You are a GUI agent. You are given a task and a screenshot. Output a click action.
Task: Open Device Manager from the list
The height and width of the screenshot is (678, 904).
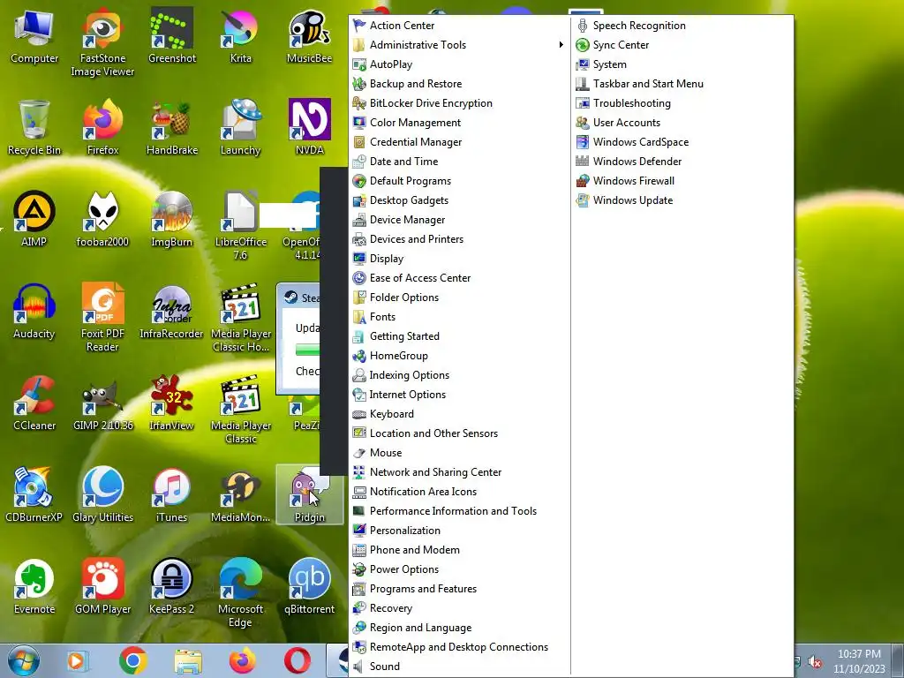[459, 220]
